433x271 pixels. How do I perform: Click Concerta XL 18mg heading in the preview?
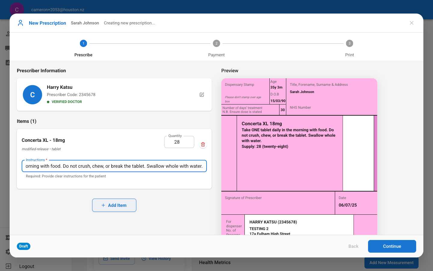pyautogui.click(x=262, y=123)
